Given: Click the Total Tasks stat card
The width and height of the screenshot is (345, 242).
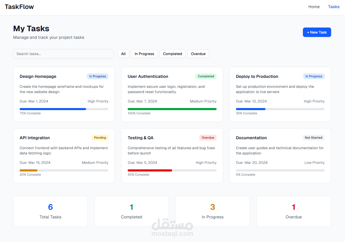Looking at the screenshot, I should tap(50, 211).
